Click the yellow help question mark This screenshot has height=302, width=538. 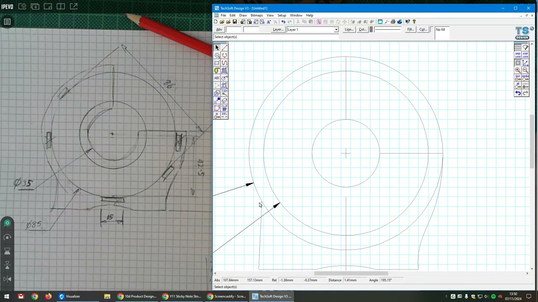pyautogui.click(x=414, y=22)
